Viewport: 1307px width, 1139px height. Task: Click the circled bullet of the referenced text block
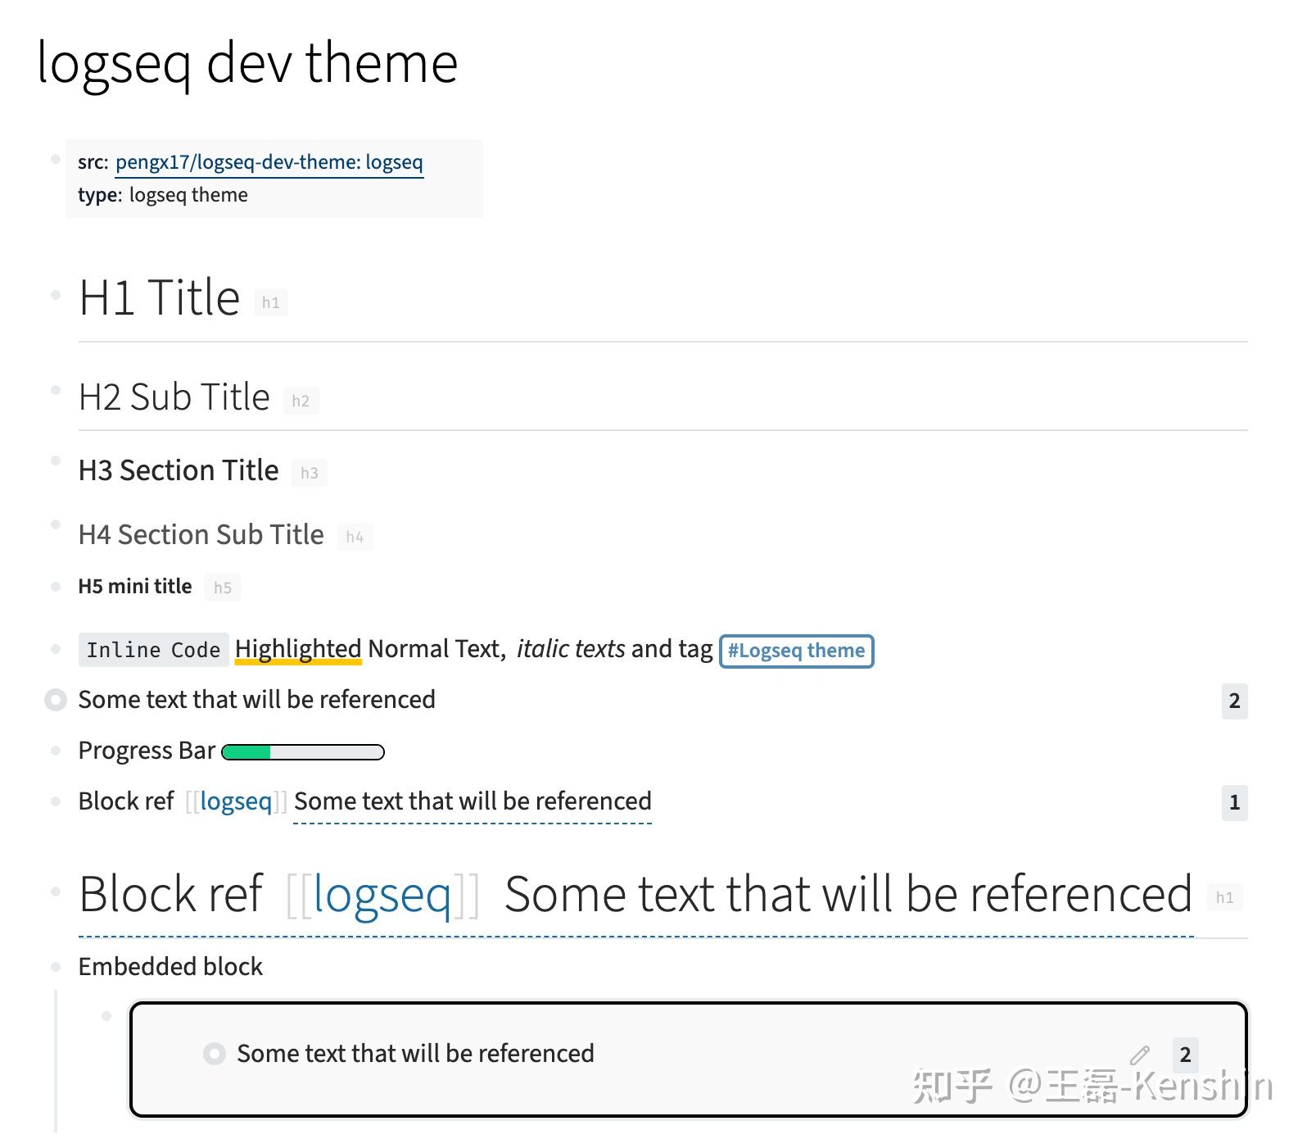(55, 699)
